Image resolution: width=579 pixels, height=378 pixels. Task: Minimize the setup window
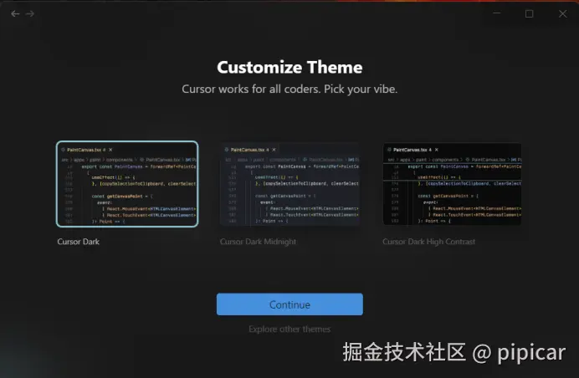(497, 13)
